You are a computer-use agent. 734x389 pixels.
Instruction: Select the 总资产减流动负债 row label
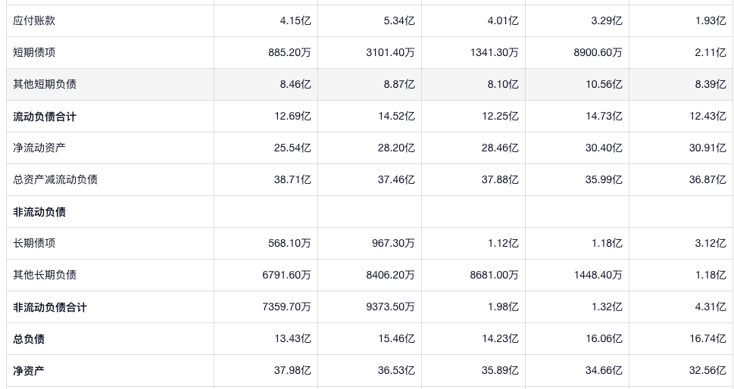point(55,179)
